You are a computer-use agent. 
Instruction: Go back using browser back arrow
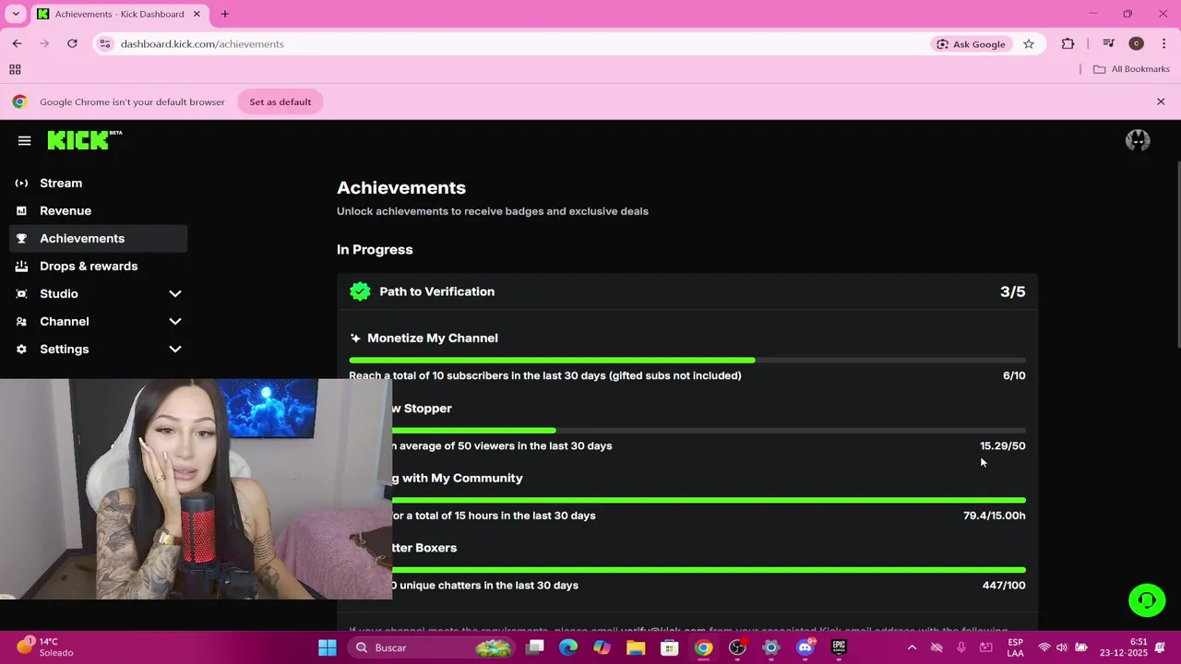17,43
